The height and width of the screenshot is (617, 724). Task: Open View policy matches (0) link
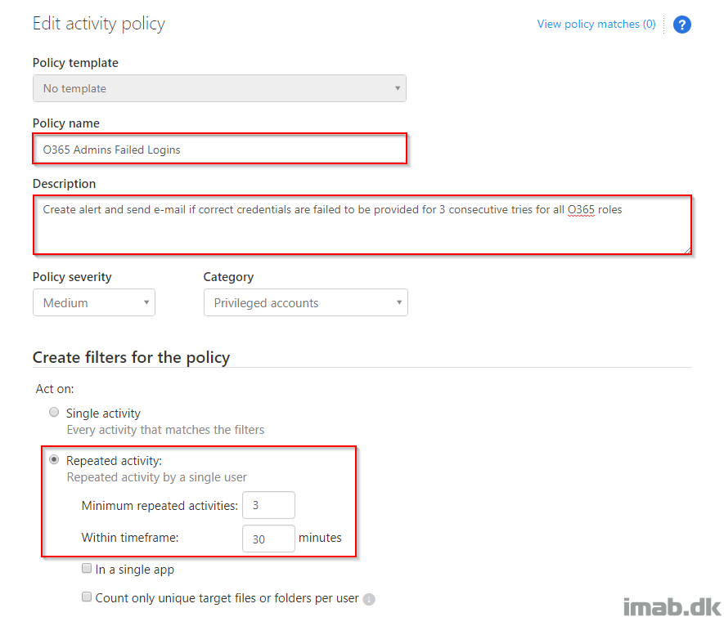(596, 24)
